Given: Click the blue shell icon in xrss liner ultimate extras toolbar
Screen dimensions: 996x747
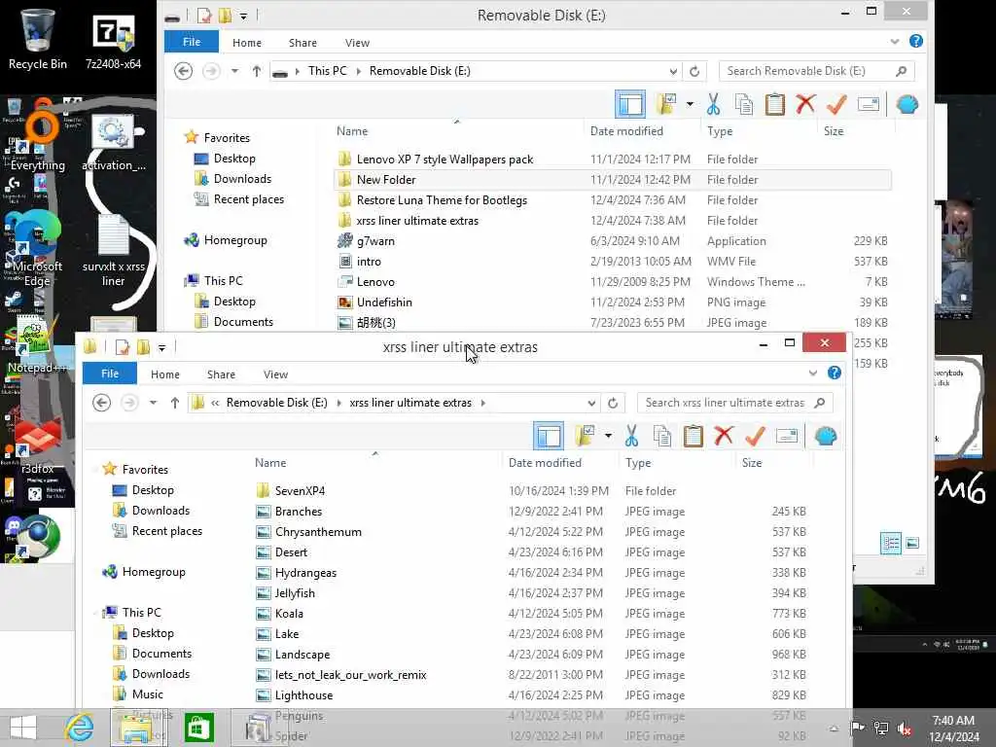Looking at the screenshot, I should click(825, 437).
